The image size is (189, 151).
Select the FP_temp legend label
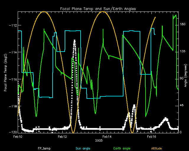[x=43, y=148]
